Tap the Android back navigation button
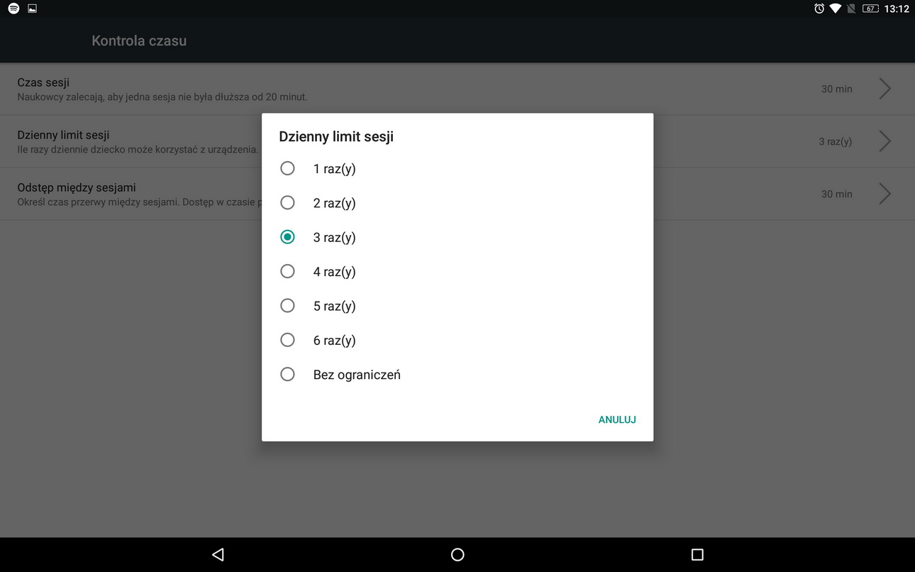The width and height of the screenshot is (915, 572). click(218, 554)
